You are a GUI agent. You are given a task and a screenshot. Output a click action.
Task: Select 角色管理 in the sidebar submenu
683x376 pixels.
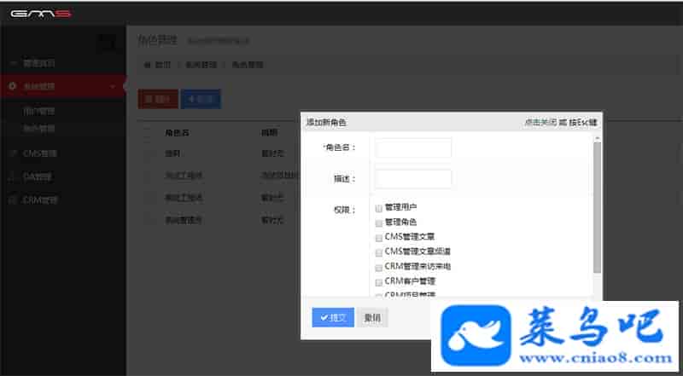pyautogui.click(x=39, y=130)
